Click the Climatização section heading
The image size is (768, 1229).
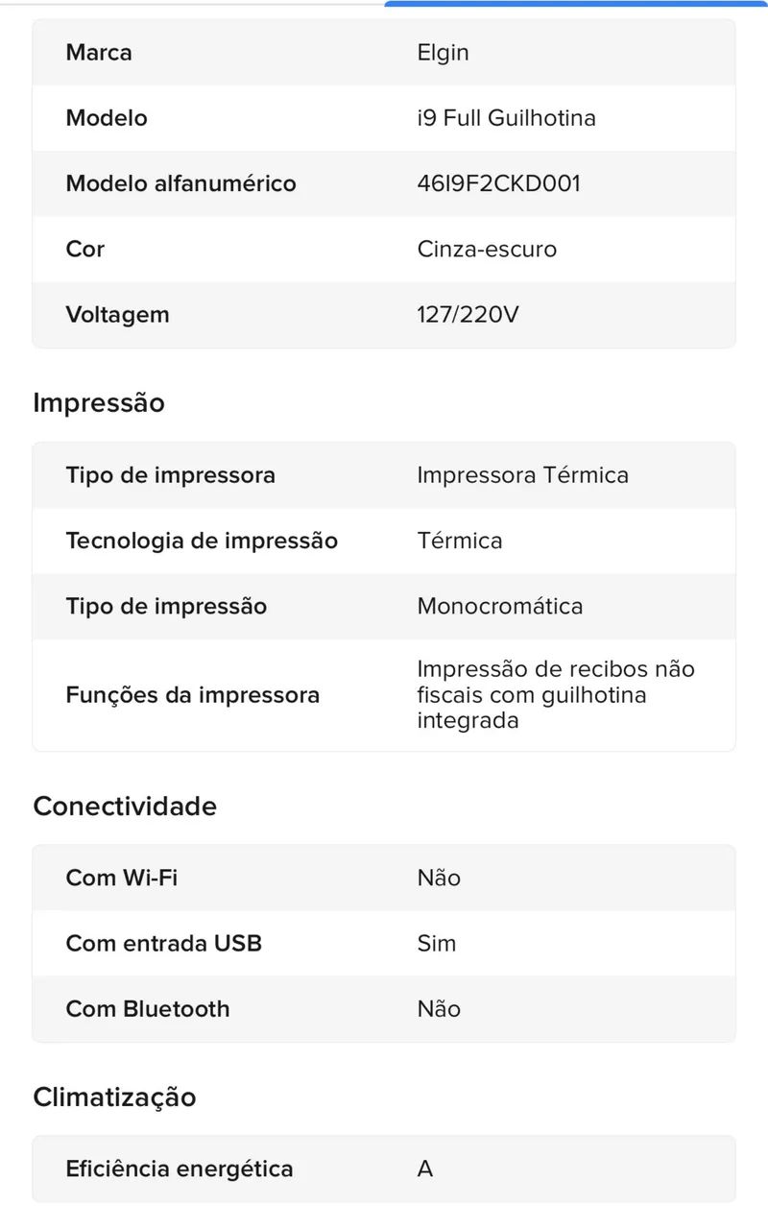pos(114,1096)
